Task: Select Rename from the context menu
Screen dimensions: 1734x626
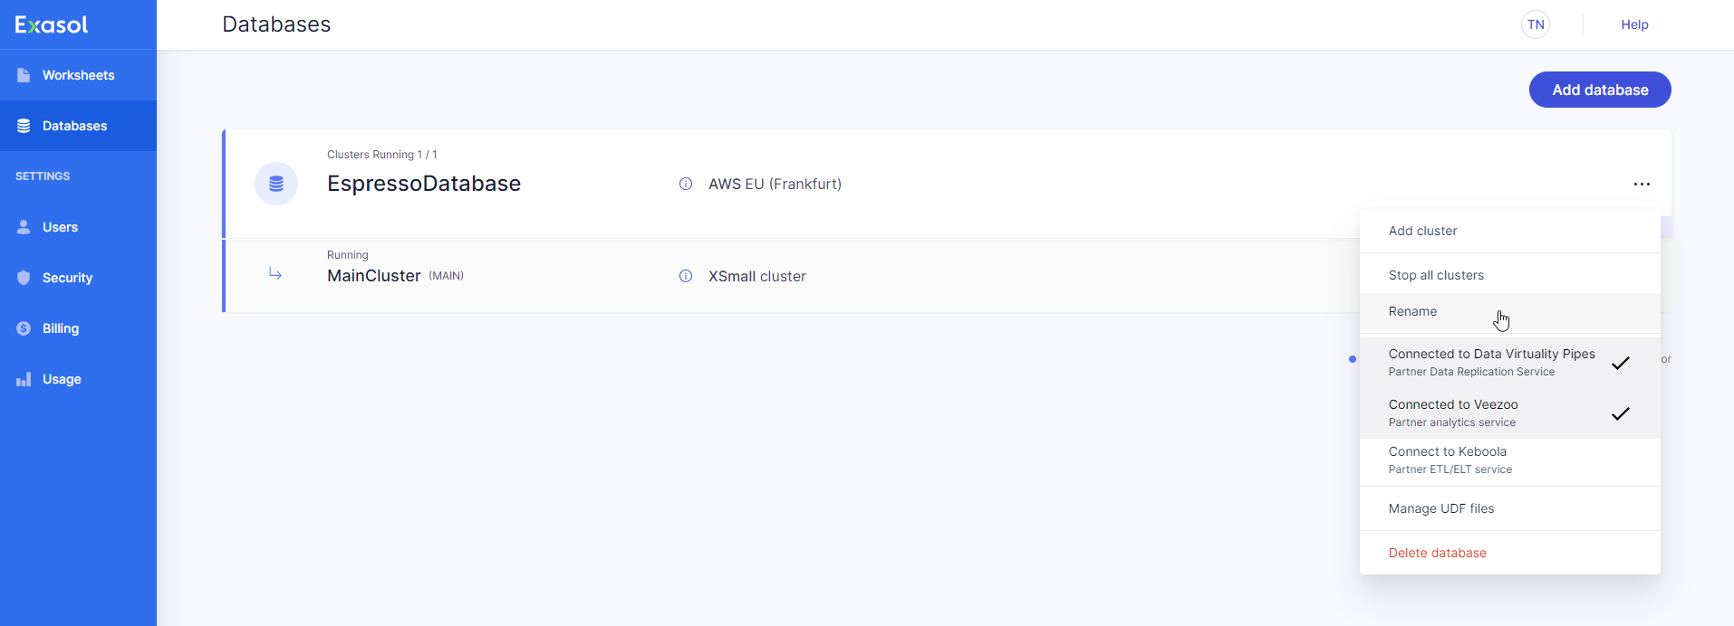Action: click(x=1412, y=311)
